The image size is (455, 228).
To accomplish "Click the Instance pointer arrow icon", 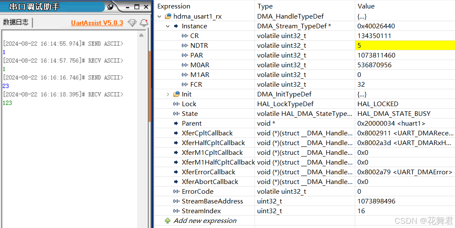I will (176, 26).
